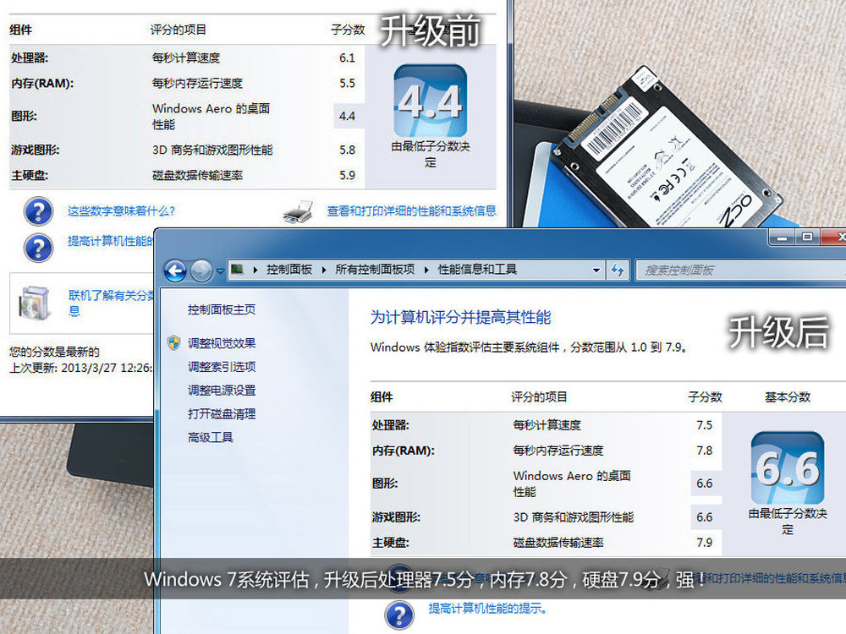Click the 6.6 base score badge

tap(787, 467)
